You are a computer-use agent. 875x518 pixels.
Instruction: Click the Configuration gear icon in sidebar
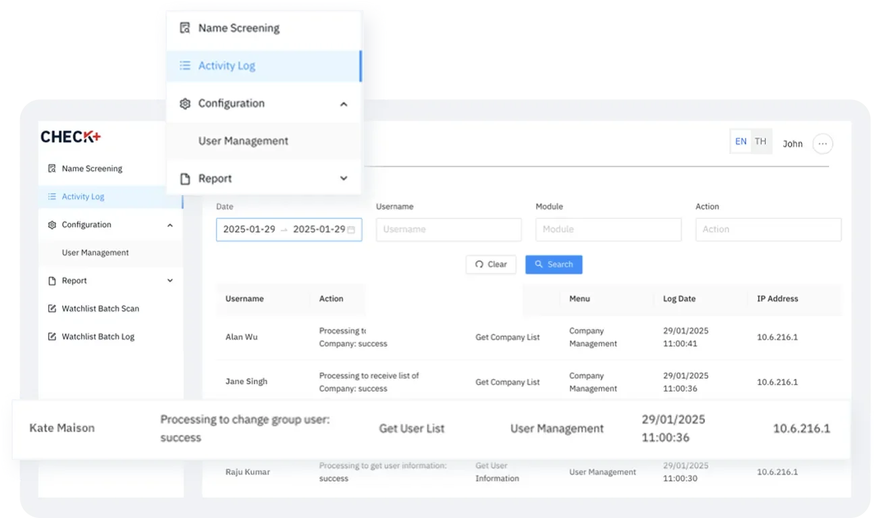[x=52, y=225]
